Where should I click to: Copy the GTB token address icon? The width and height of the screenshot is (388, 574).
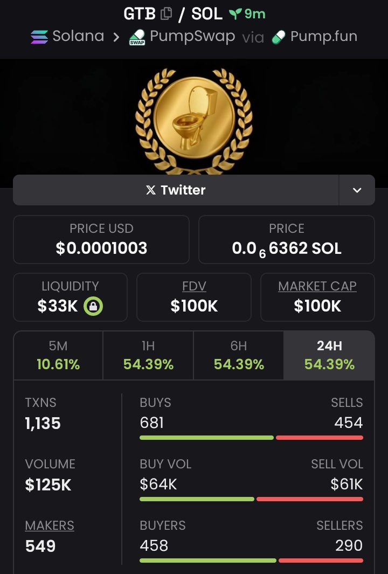pos(167,14)
